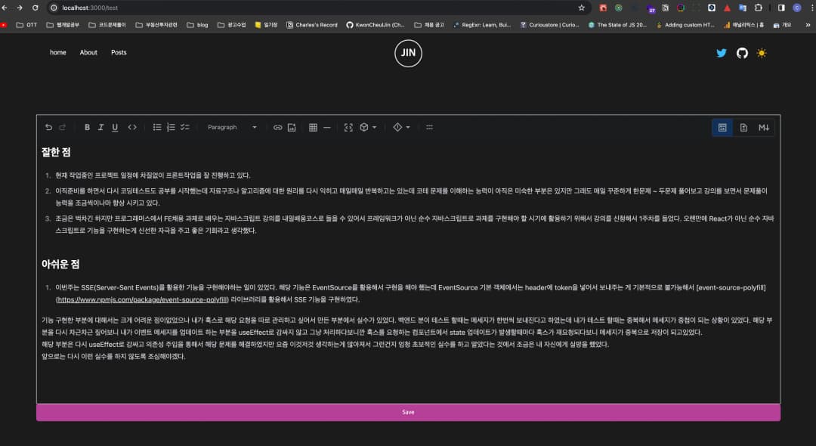Switch to source document view
Screen dimensions: 816x446
(x=743, y=128)
